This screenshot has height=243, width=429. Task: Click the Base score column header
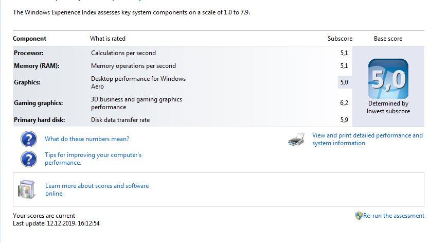click(x=388, y=39)
